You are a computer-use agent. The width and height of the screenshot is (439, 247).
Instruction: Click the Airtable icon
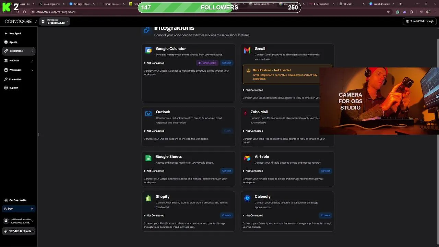(x=247, y=158)
